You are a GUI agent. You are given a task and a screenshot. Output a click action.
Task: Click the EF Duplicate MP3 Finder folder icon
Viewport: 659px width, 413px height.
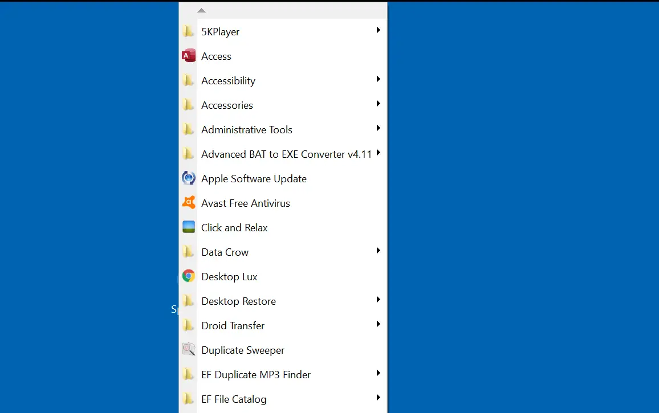(x=188, y=374)
